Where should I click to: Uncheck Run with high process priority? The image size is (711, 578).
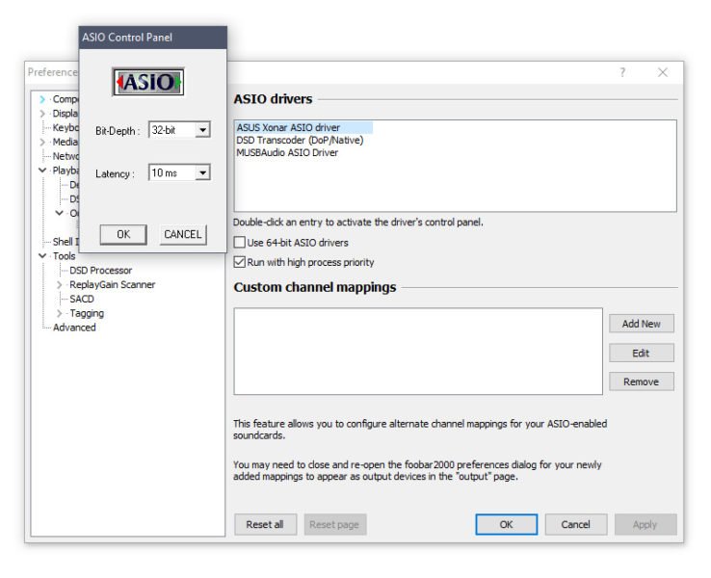[x=240, y=262]
